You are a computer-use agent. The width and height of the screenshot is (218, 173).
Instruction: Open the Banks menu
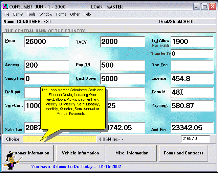tap(18, 14)
